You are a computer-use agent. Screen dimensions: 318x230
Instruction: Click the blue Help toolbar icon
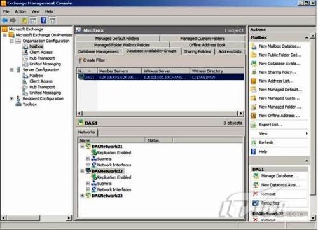[43, 20]
